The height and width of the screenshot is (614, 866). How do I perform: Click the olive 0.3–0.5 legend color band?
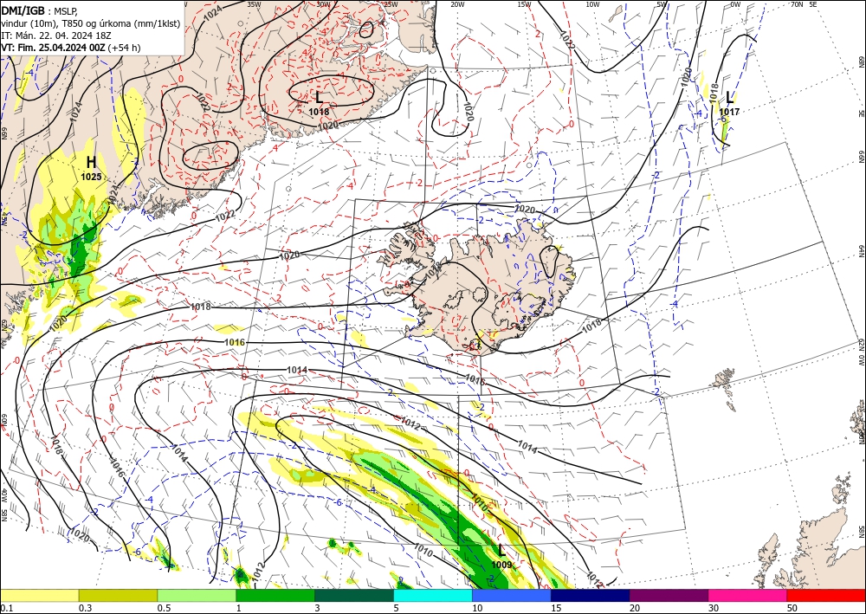[x=118, y=595]
